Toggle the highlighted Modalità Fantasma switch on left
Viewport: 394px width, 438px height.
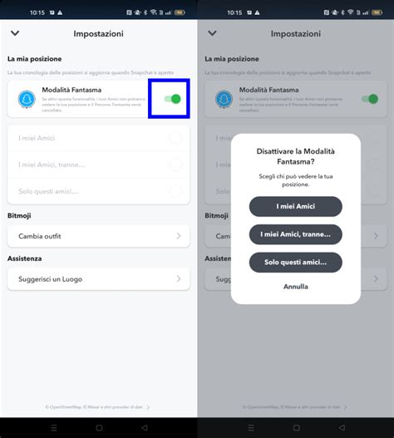click(172, 99)
